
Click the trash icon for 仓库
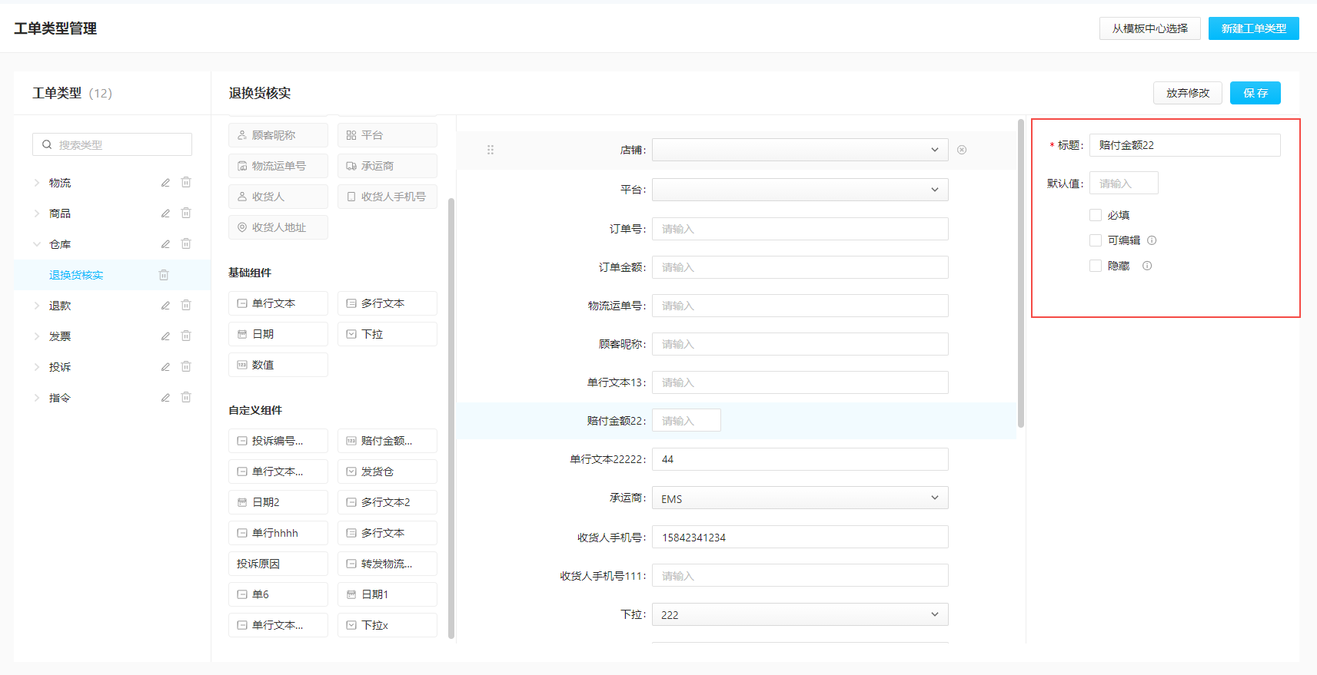click(186, 244)
